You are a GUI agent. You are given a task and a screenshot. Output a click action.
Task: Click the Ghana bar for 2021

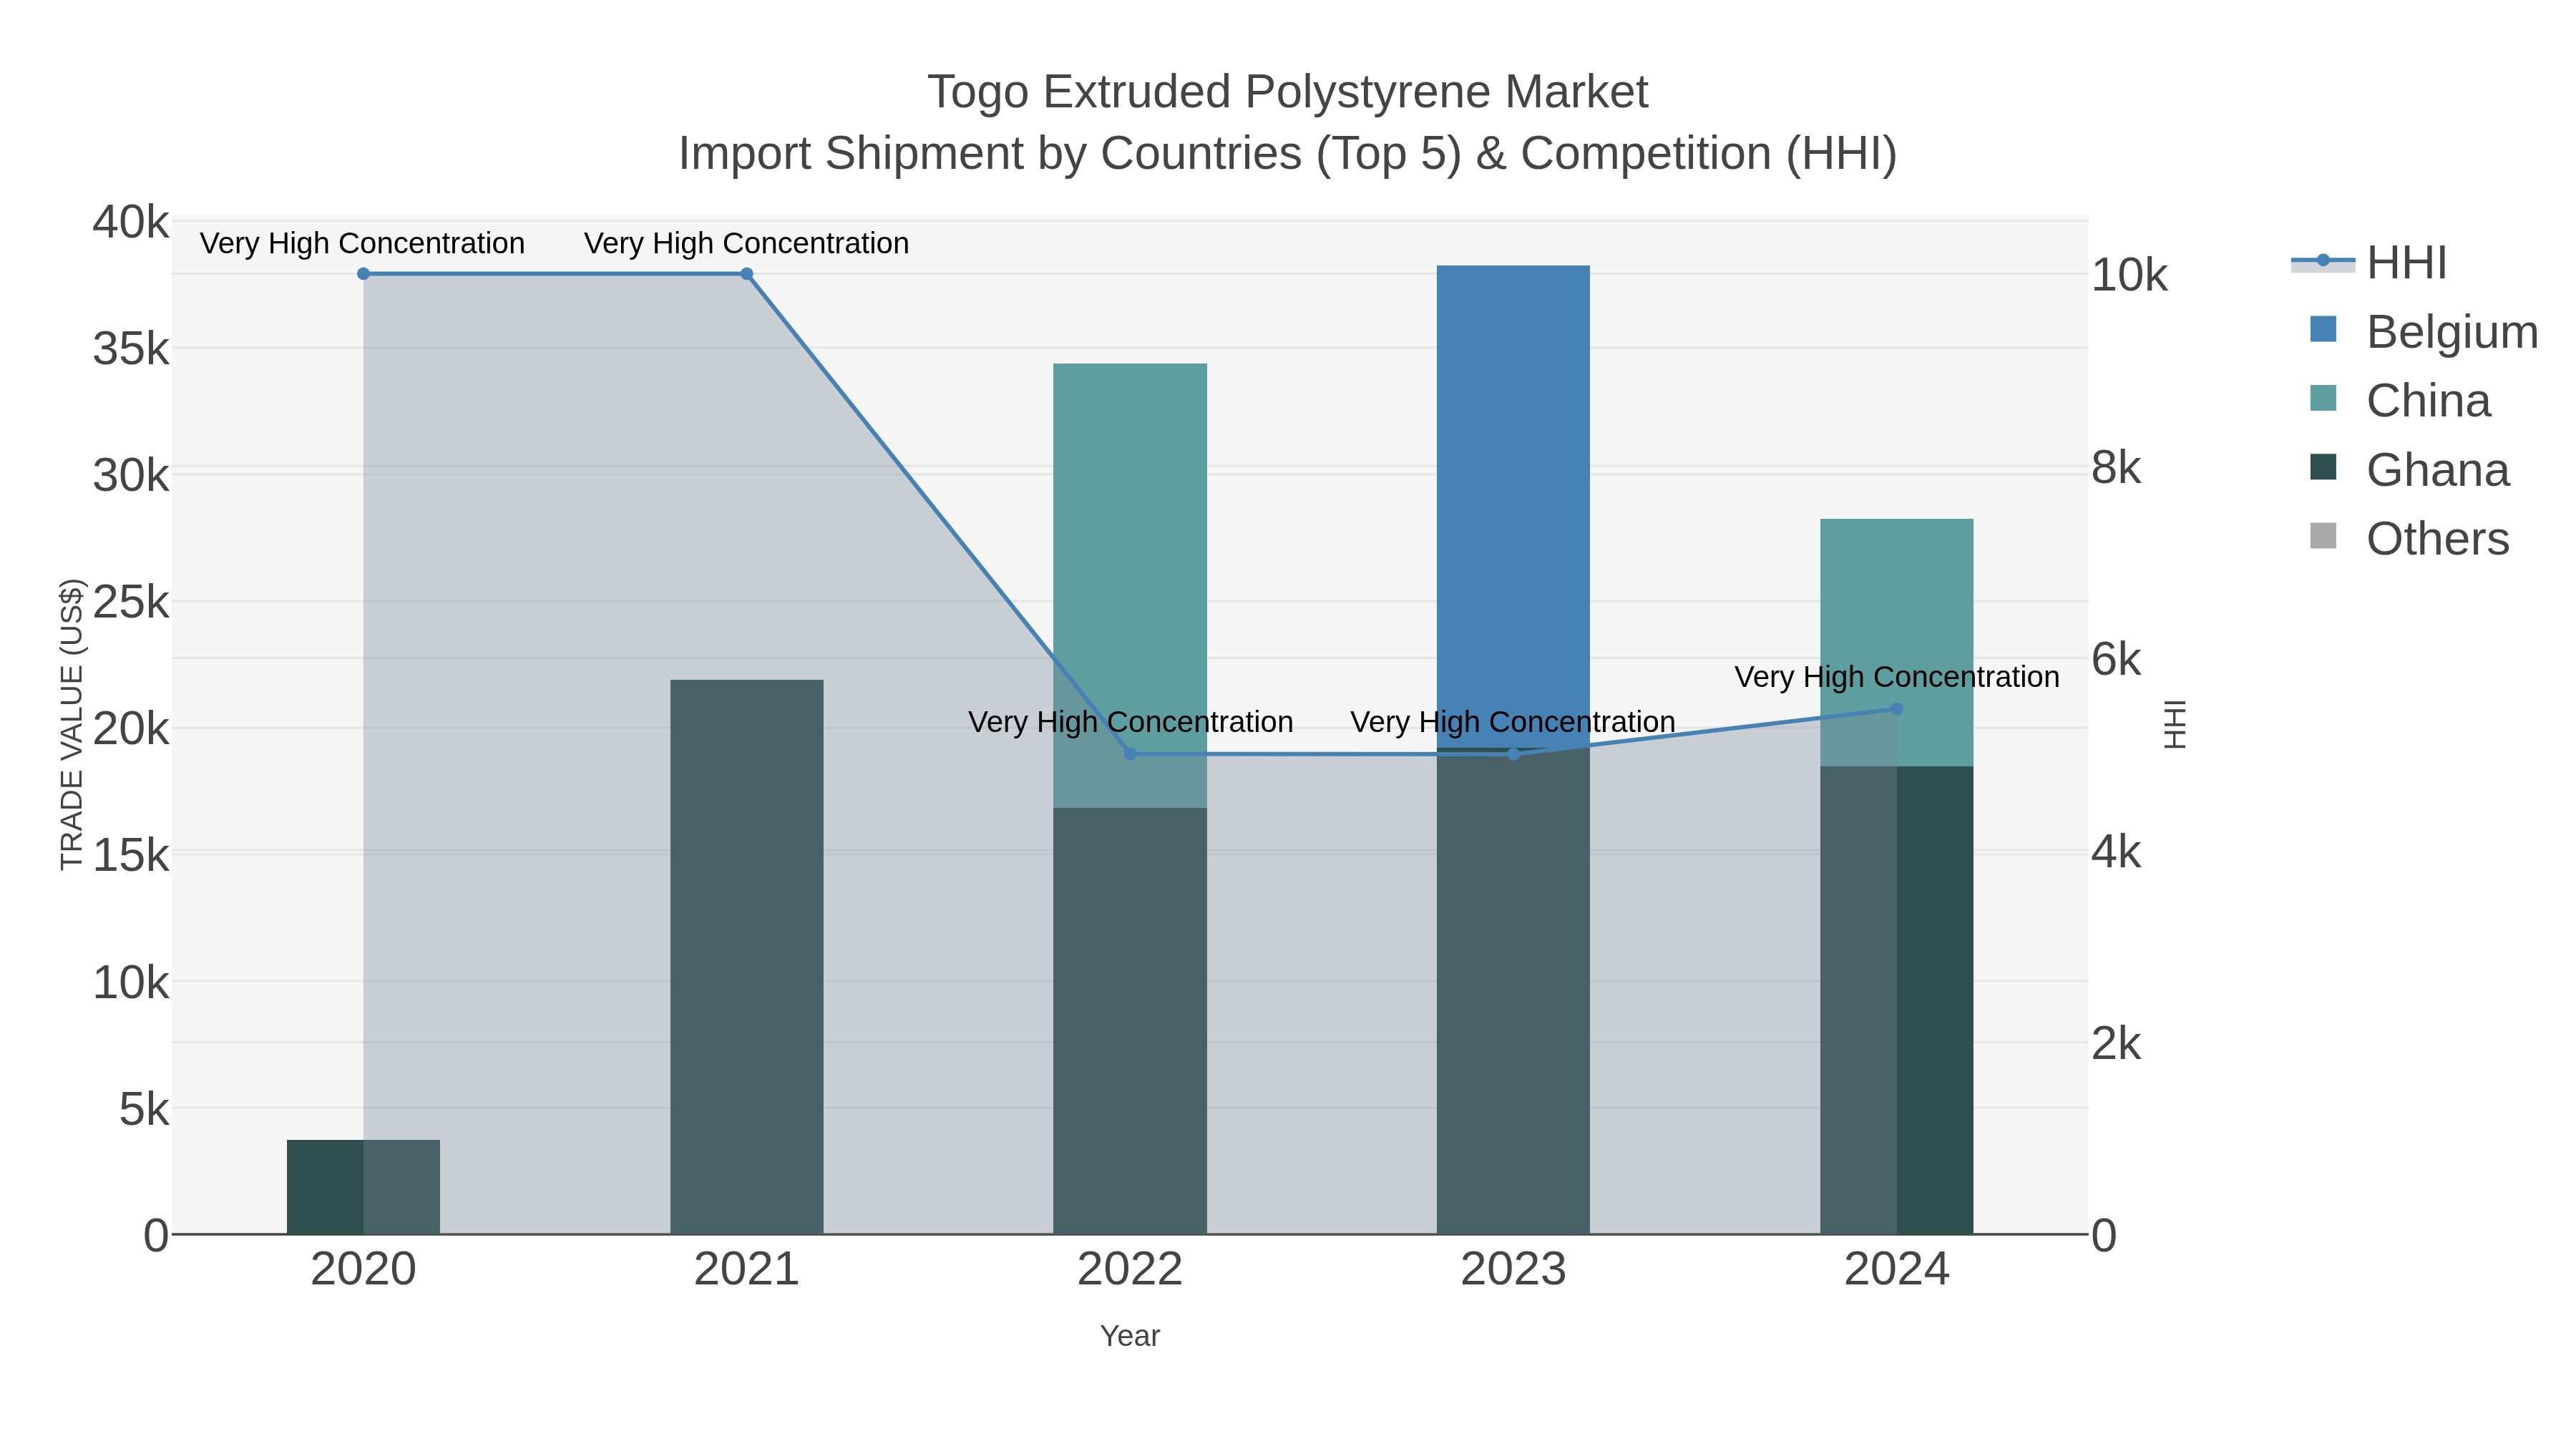[746, 957]
